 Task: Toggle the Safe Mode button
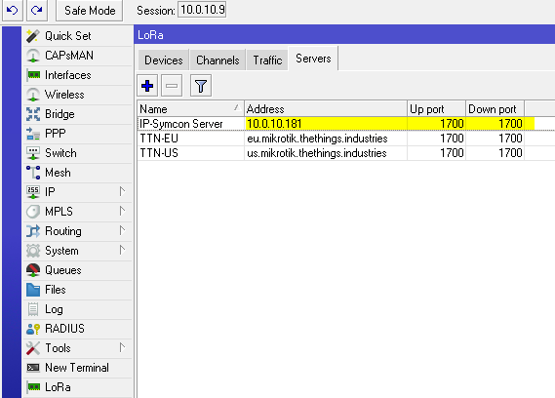(90, 11)
